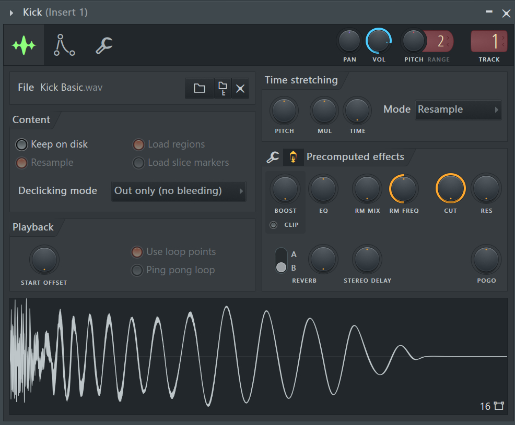Click the file tree browse icon

point(223,88)
